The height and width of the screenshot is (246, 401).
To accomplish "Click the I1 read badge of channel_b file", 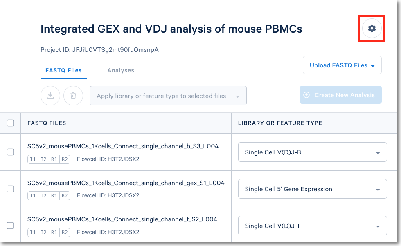I will coord(32,159).
